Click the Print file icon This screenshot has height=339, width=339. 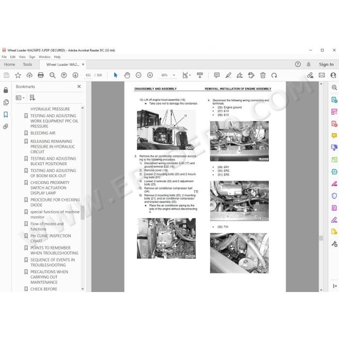point(41,75)
